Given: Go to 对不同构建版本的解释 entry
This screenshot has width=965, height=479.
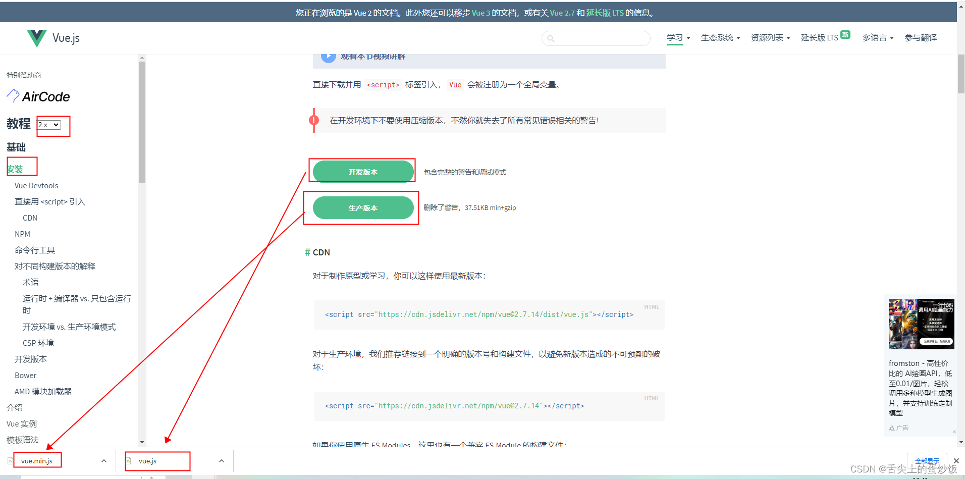Looking at the screenshot, I should tap(55, 267).
